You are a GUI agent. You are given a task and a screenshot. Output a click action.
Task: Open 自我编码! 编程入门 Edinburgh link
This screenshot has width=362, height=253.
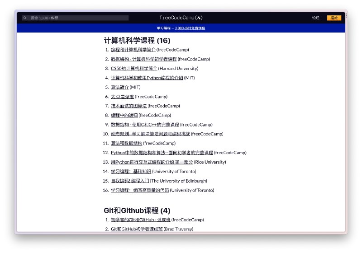[130, 181]
